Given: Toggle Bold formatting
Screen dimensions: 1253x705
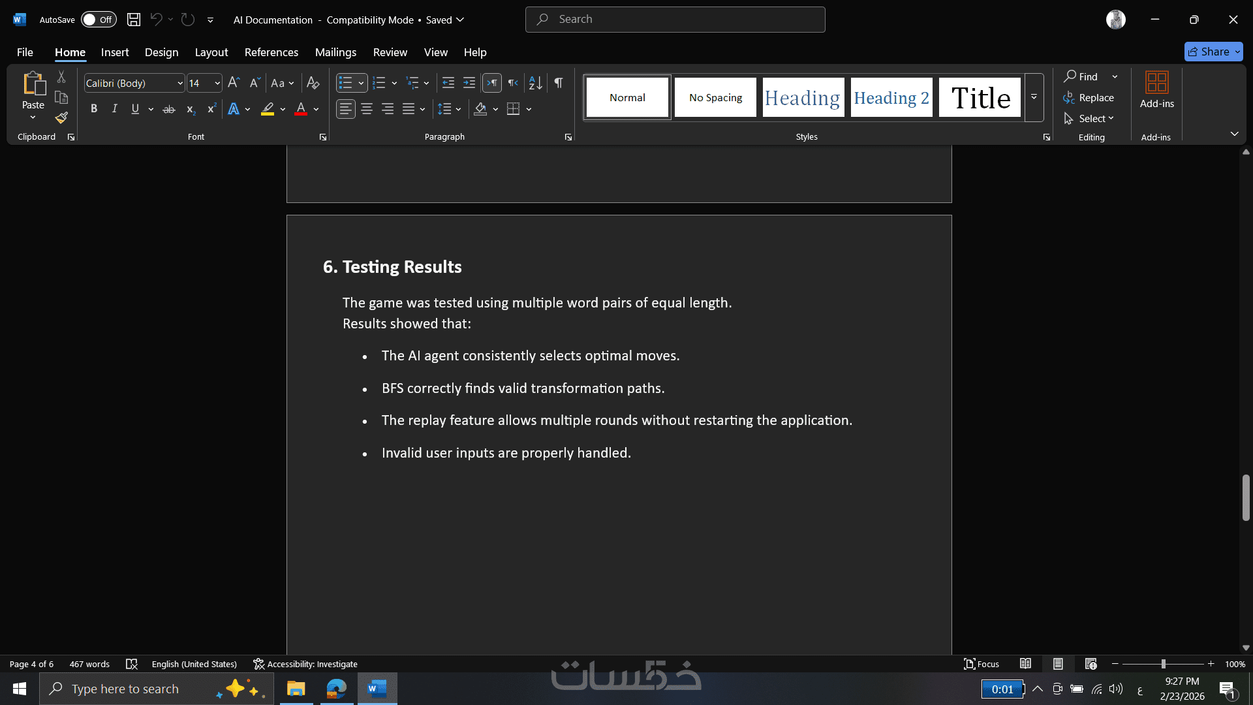Looking at the screenshot, I should click(94, 109).
